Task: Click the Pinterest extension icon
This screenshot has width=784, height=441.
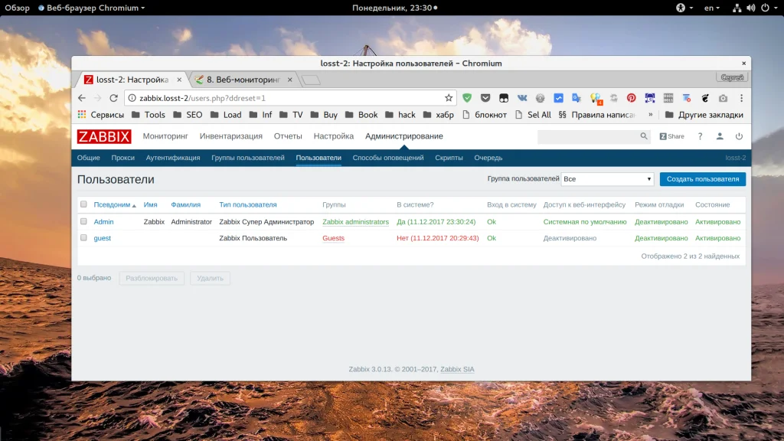Action: (x=632, y=98)
